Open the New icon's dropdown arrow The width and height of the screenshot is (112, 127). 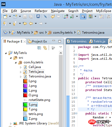[10, 16]
